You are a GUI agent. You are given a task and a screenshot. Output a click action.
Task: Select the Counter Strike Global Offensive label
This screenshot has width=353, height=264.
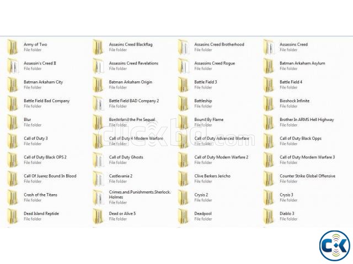tap(307, 176)
